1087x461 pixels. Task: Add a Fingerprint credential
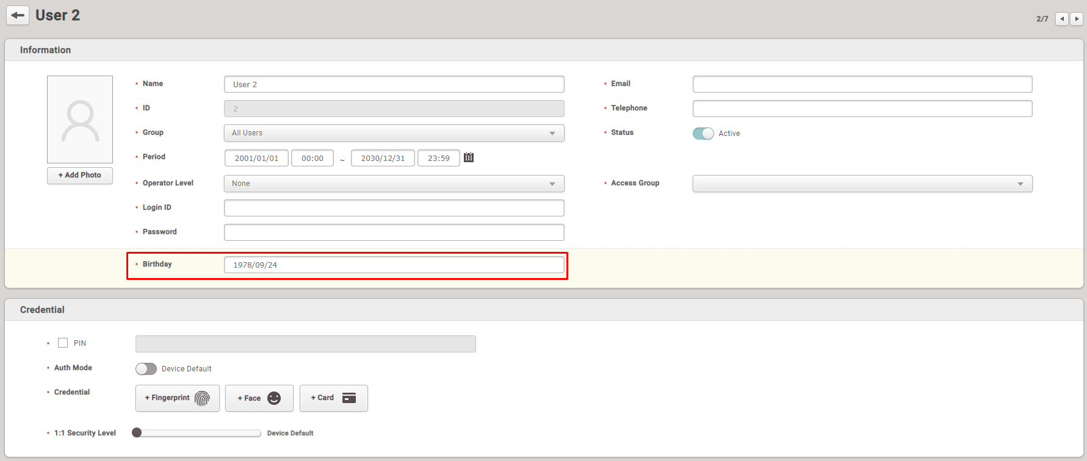tap(177, 398)
